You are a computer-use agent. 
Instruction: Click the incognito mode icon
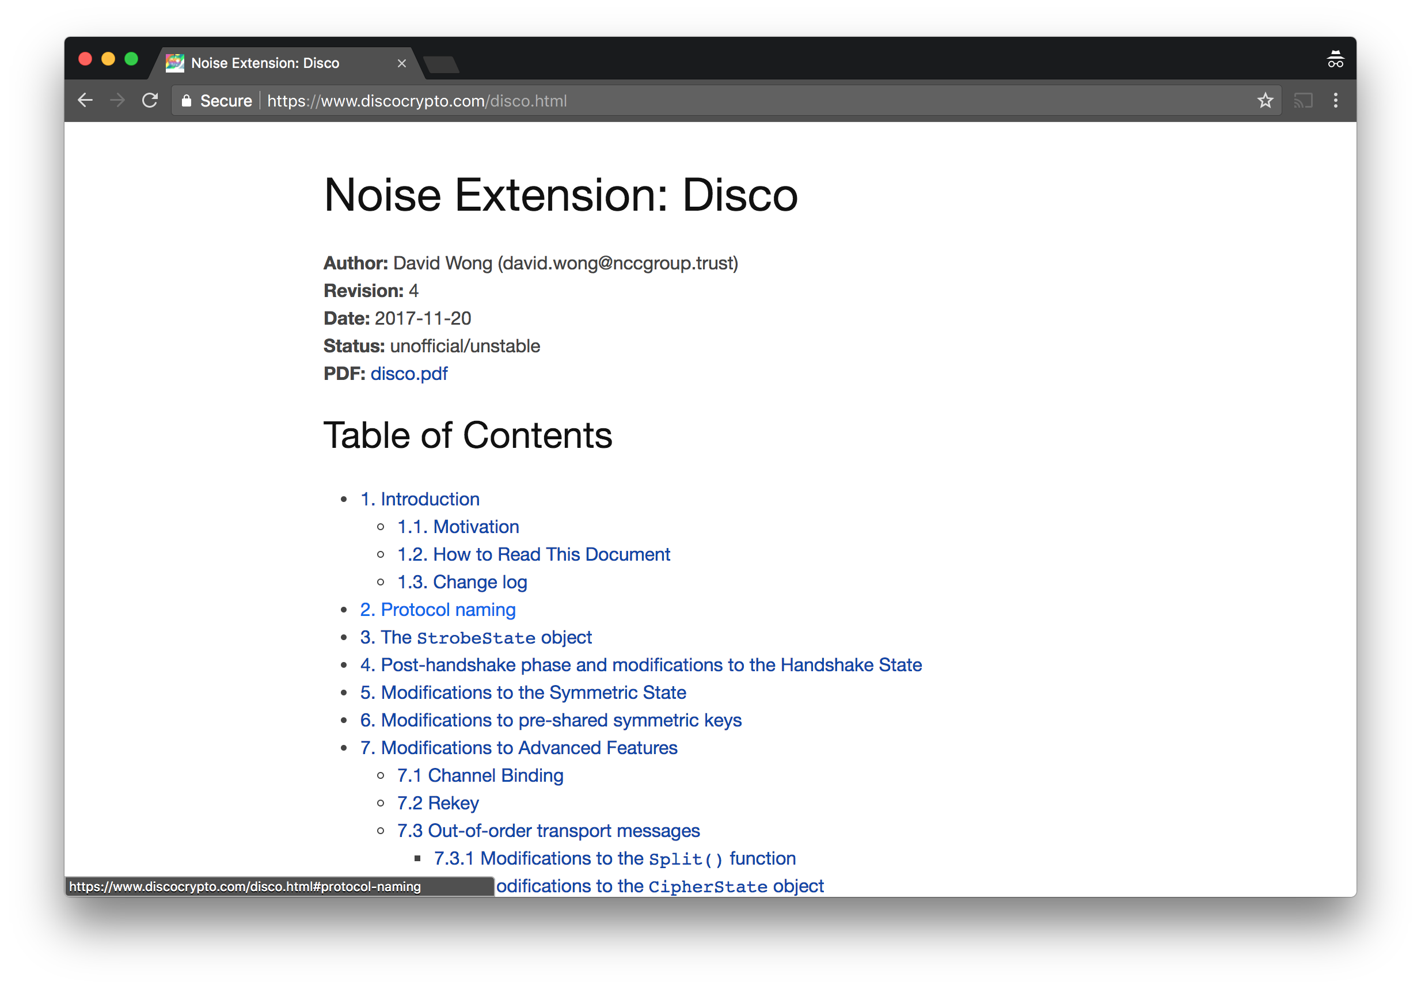point(1335,60)
